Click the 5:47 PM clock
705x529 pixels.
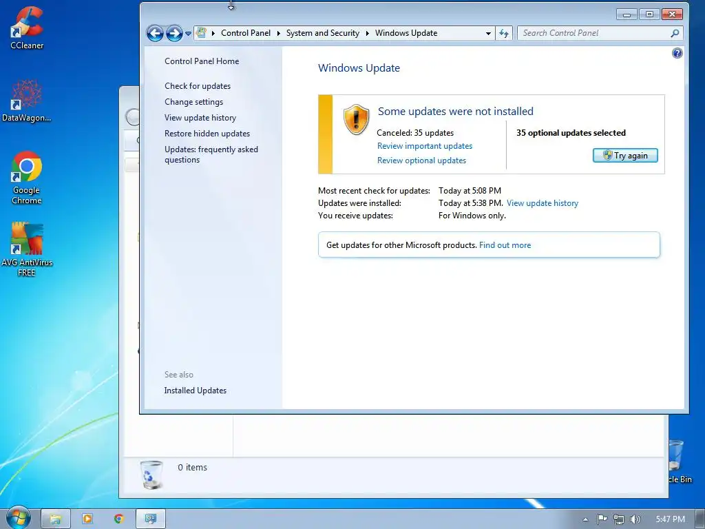(x=670, y=519)
